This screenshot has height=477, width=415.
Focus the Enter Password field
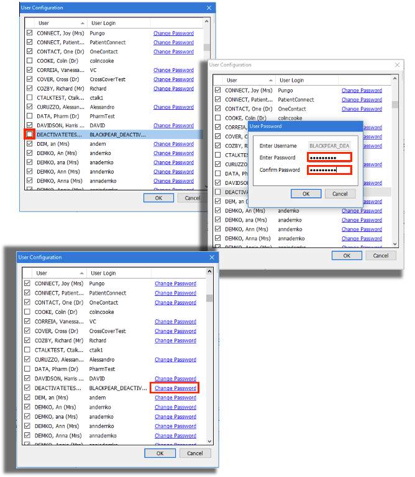[329, 158]
